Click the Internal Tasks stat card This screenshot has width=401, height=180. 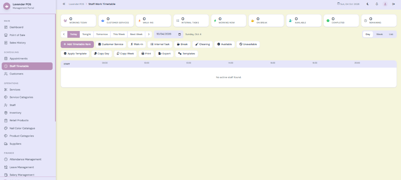191,21
